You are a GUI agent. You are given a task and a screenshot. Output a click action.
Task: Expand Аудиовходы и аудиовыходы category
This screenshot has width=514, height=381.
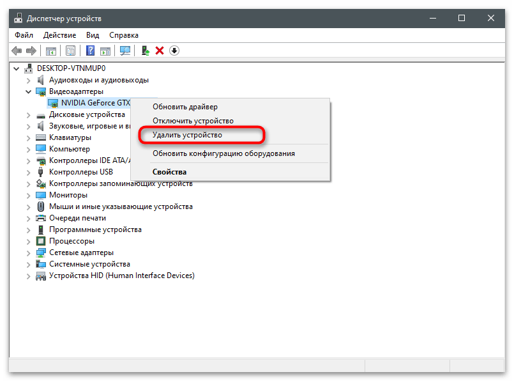[x=29, y=80]
